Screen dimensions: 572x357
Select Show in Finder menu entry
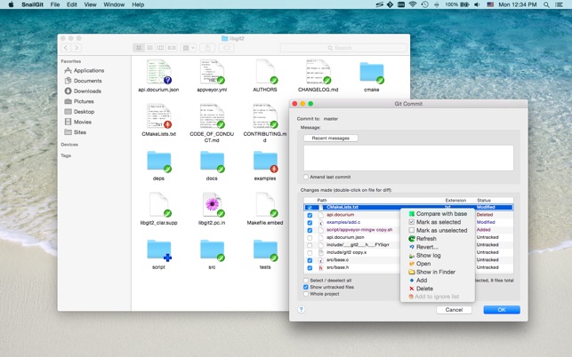pos(435,272)
